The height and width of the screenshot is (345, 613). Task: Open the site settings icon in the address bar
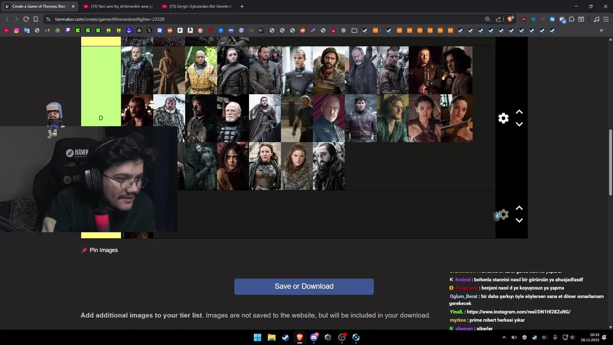point(48,19)
